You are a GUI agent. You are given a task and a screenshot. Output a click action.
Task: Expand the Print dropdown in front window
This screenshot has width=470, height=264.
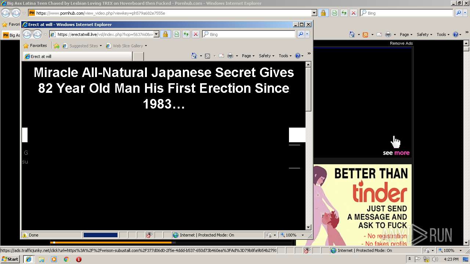point(237,56)
